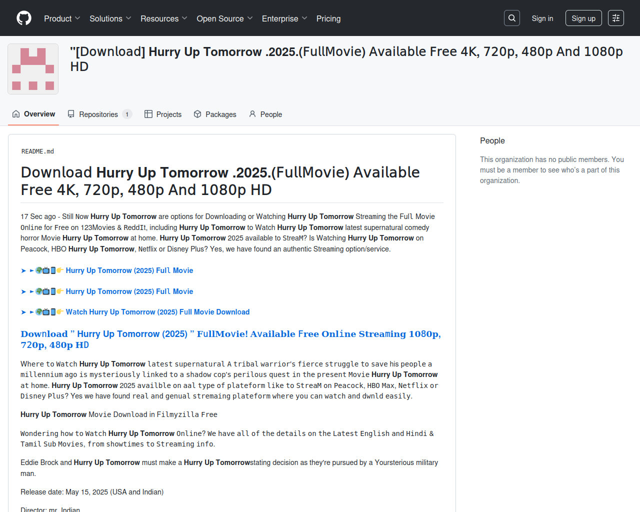Click the GitHub logo icon
The width and height of the screenshot is (640, 512).
tap(24, 18)
